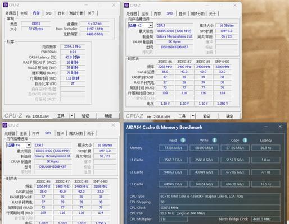This screenshot has width=289, height=224.
Task: Close the CPU-Z window showing slot #2
Action: (x=235, y=6)
